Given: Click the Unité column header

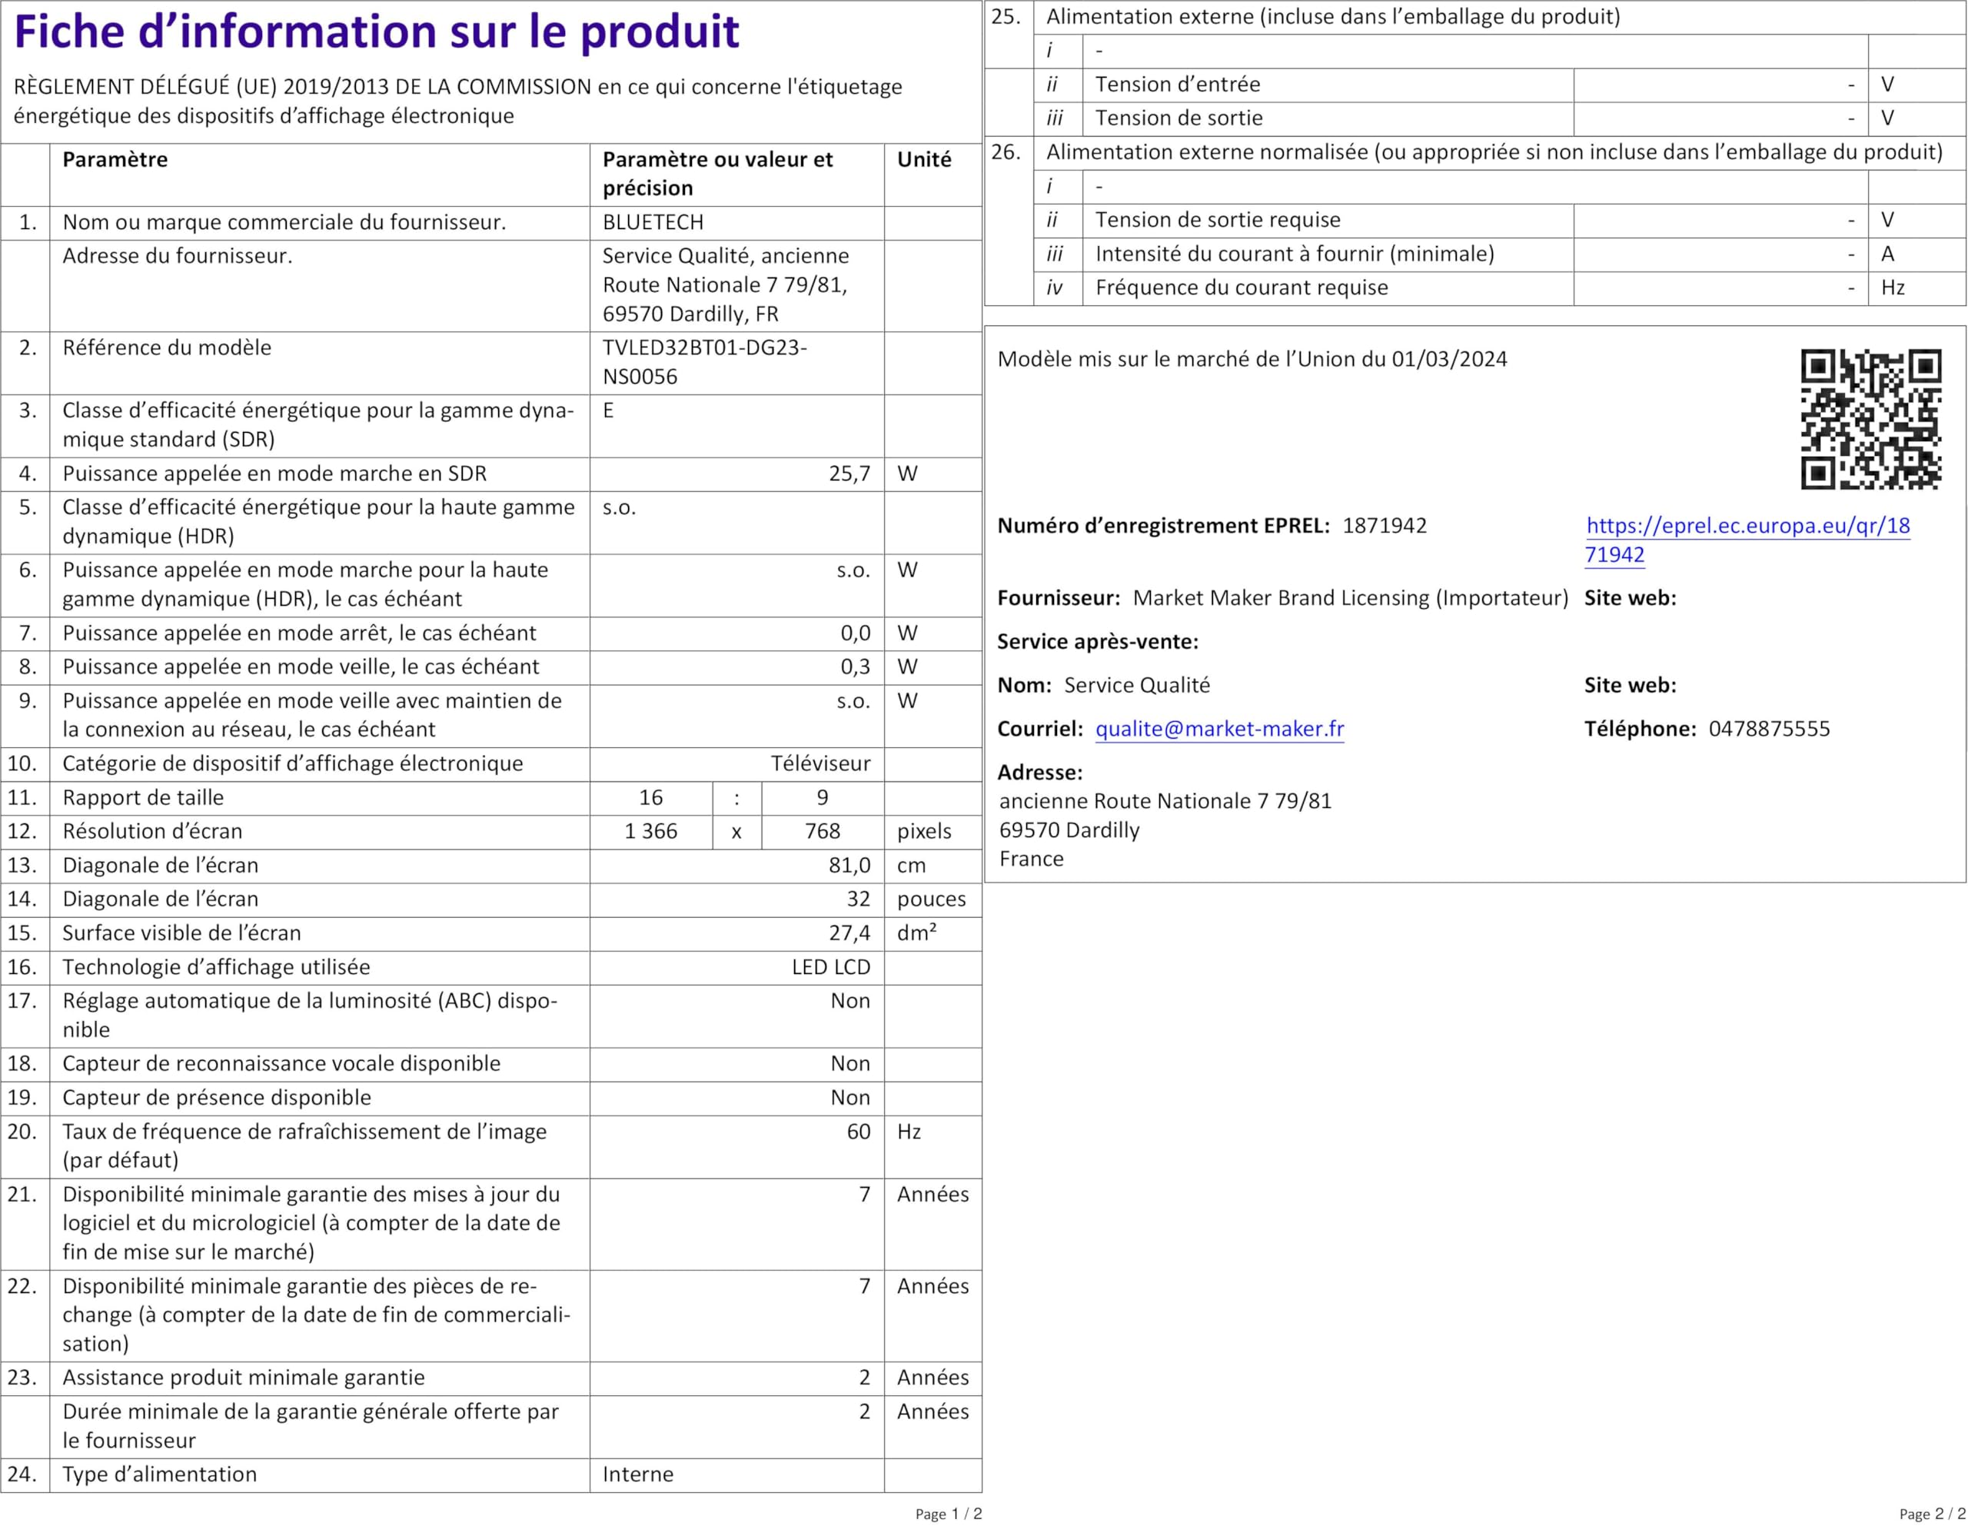Looking at the screenshot, I should point(923,161).
